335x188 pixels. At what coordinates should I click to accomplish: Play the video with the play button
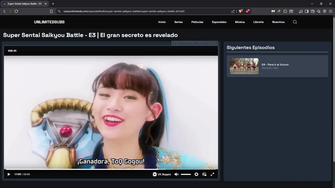coord(9,174)
